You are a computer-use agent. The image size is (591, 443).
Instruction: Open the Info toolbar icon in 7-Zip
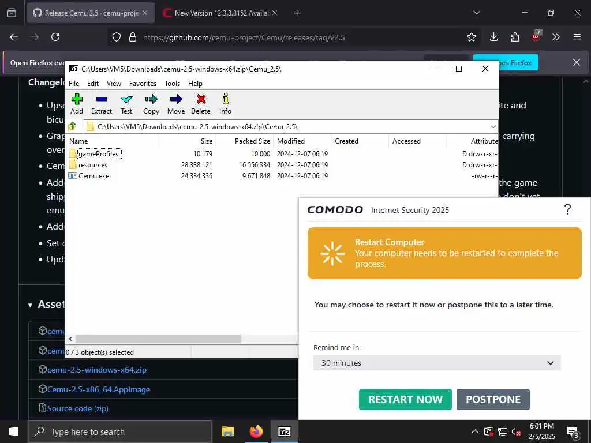tap(226, 104)
